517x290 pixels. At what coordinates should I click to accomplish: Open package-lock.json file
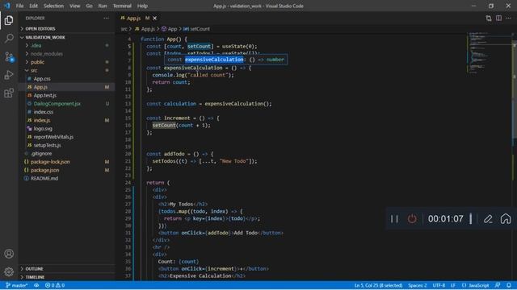point(50,162)
